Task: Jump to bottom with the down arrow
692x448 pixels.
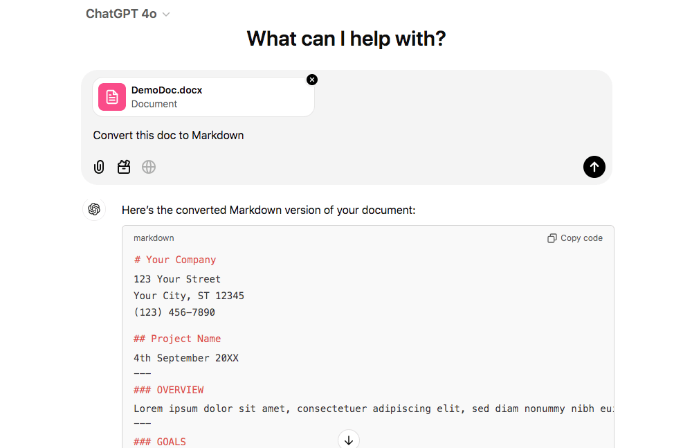Action: (x=349, y=440)
